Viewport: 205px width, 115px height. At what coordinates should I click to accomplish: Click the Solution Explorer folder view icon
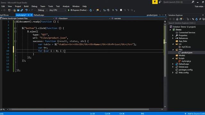coord(181,19)
